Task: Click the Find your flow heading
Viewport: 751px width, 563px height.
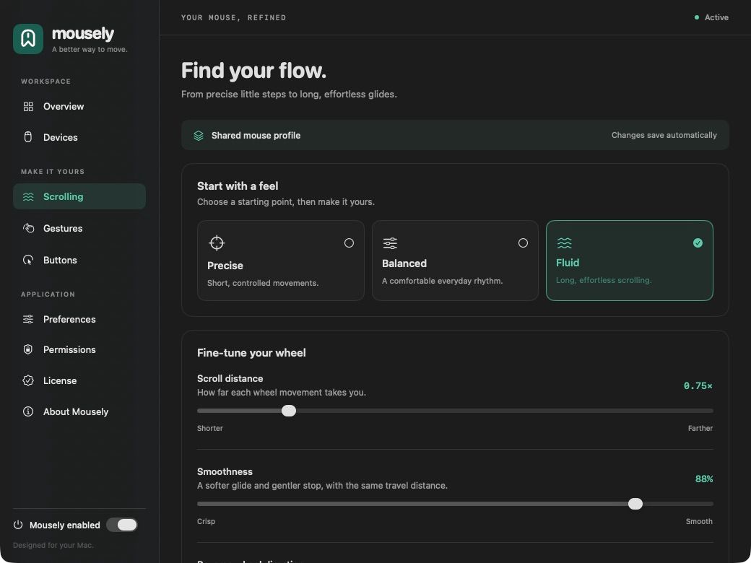Action: click(x=254, y=71)
